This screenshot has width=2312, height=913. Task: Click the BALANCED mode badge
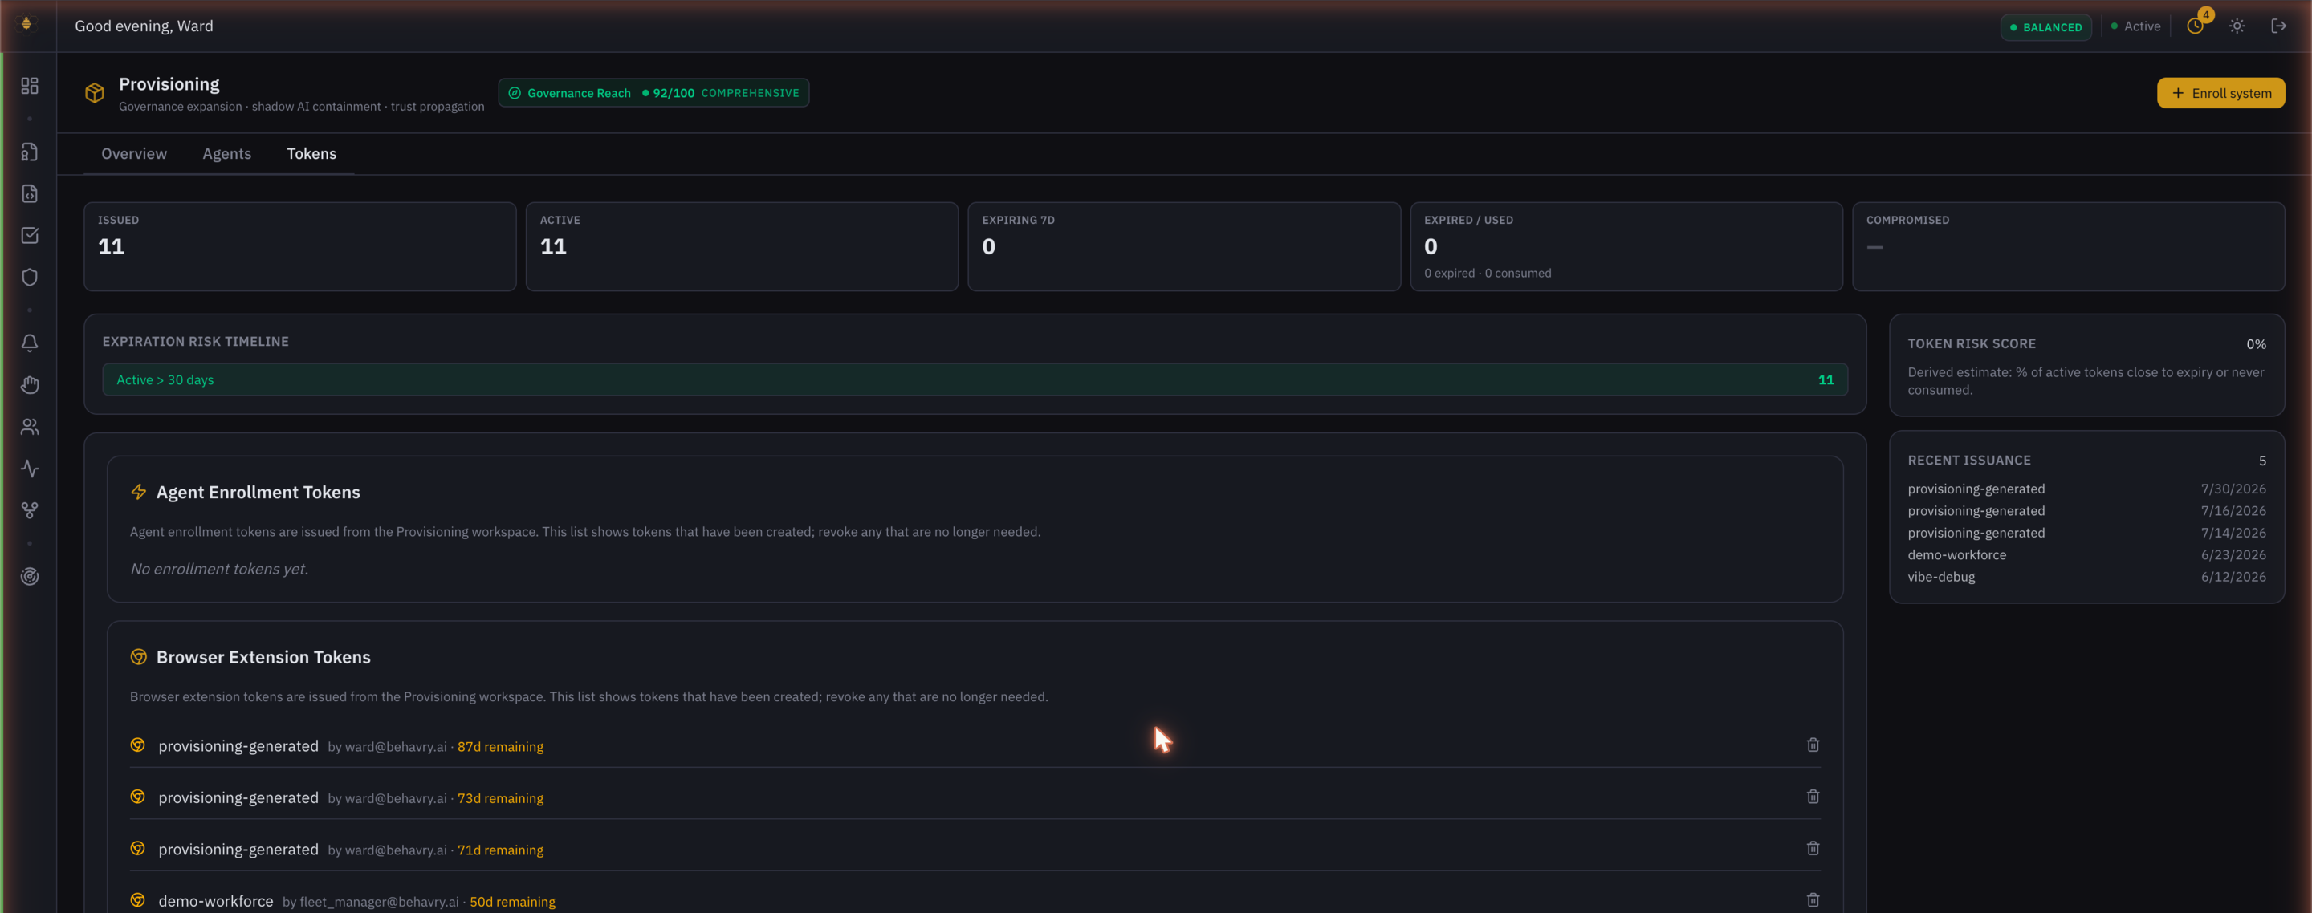click(x=2045, y=27)
